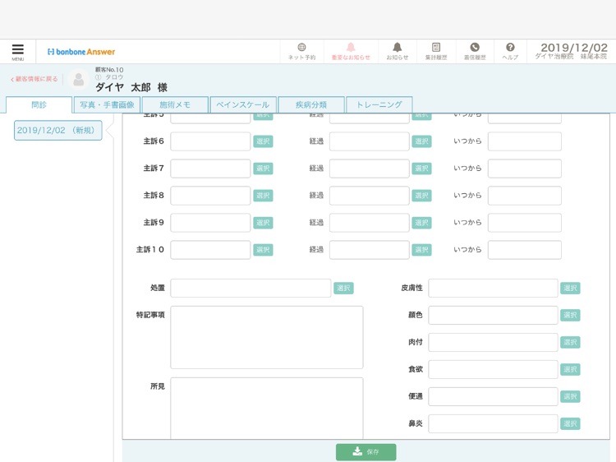
Task: Focus the 主訴10 input field
Action: (x=210, y=250)
